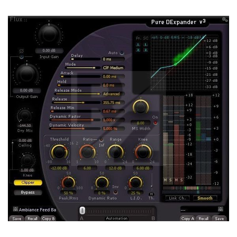The width and height of the screenshot is (237, 237).
Task: Select SC channel 1 box
Action: [145, 44]
